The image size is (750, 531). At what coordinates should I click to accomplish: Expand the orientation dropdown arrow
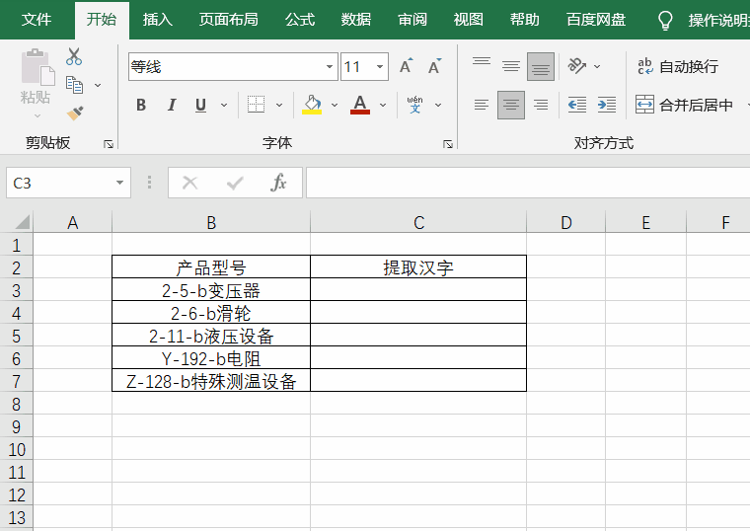(597, 66)
